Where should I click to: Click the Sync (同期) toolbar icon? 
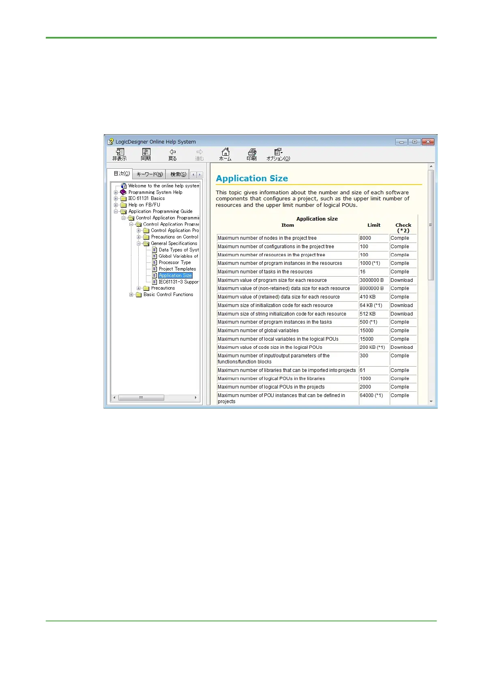[146, 155]
